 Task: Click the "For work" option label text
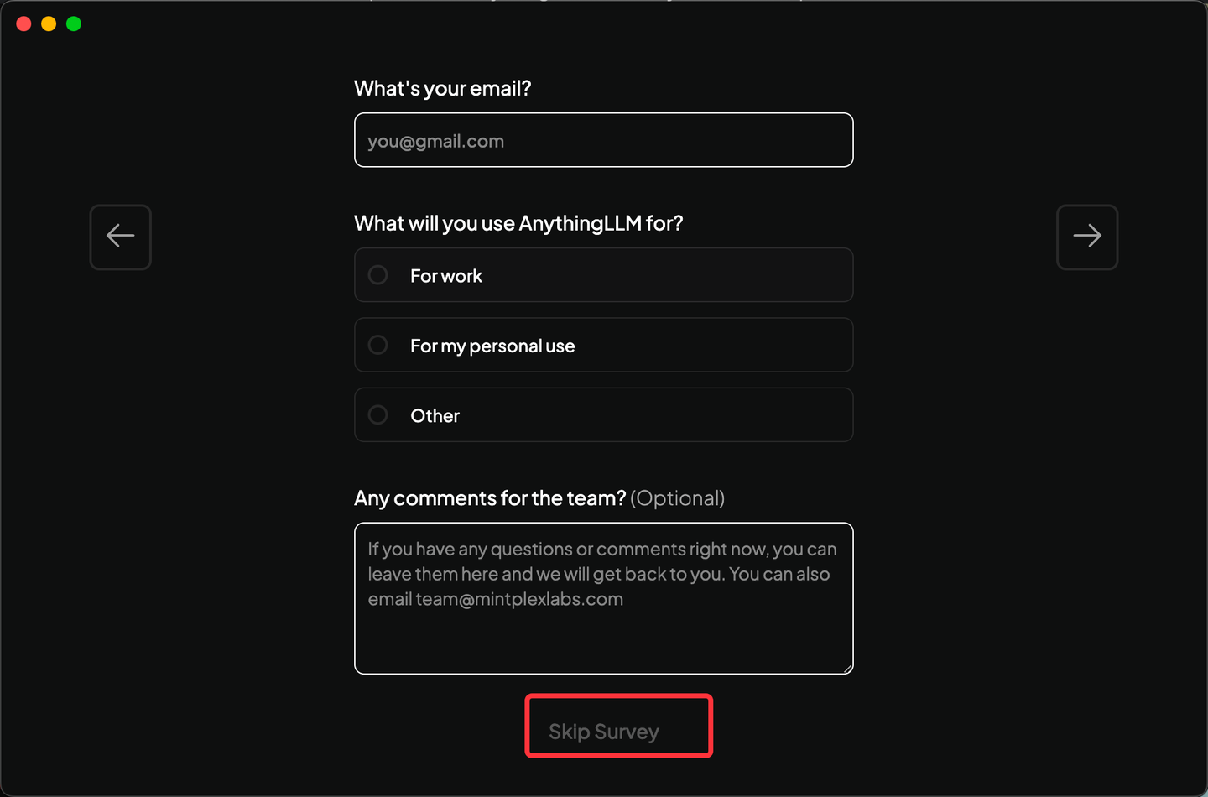click(446, 276)
